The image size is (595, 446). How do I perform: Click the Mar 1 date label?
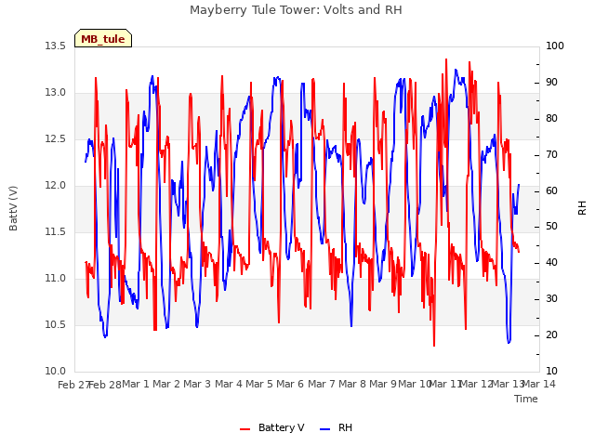[x=136, y=384]
